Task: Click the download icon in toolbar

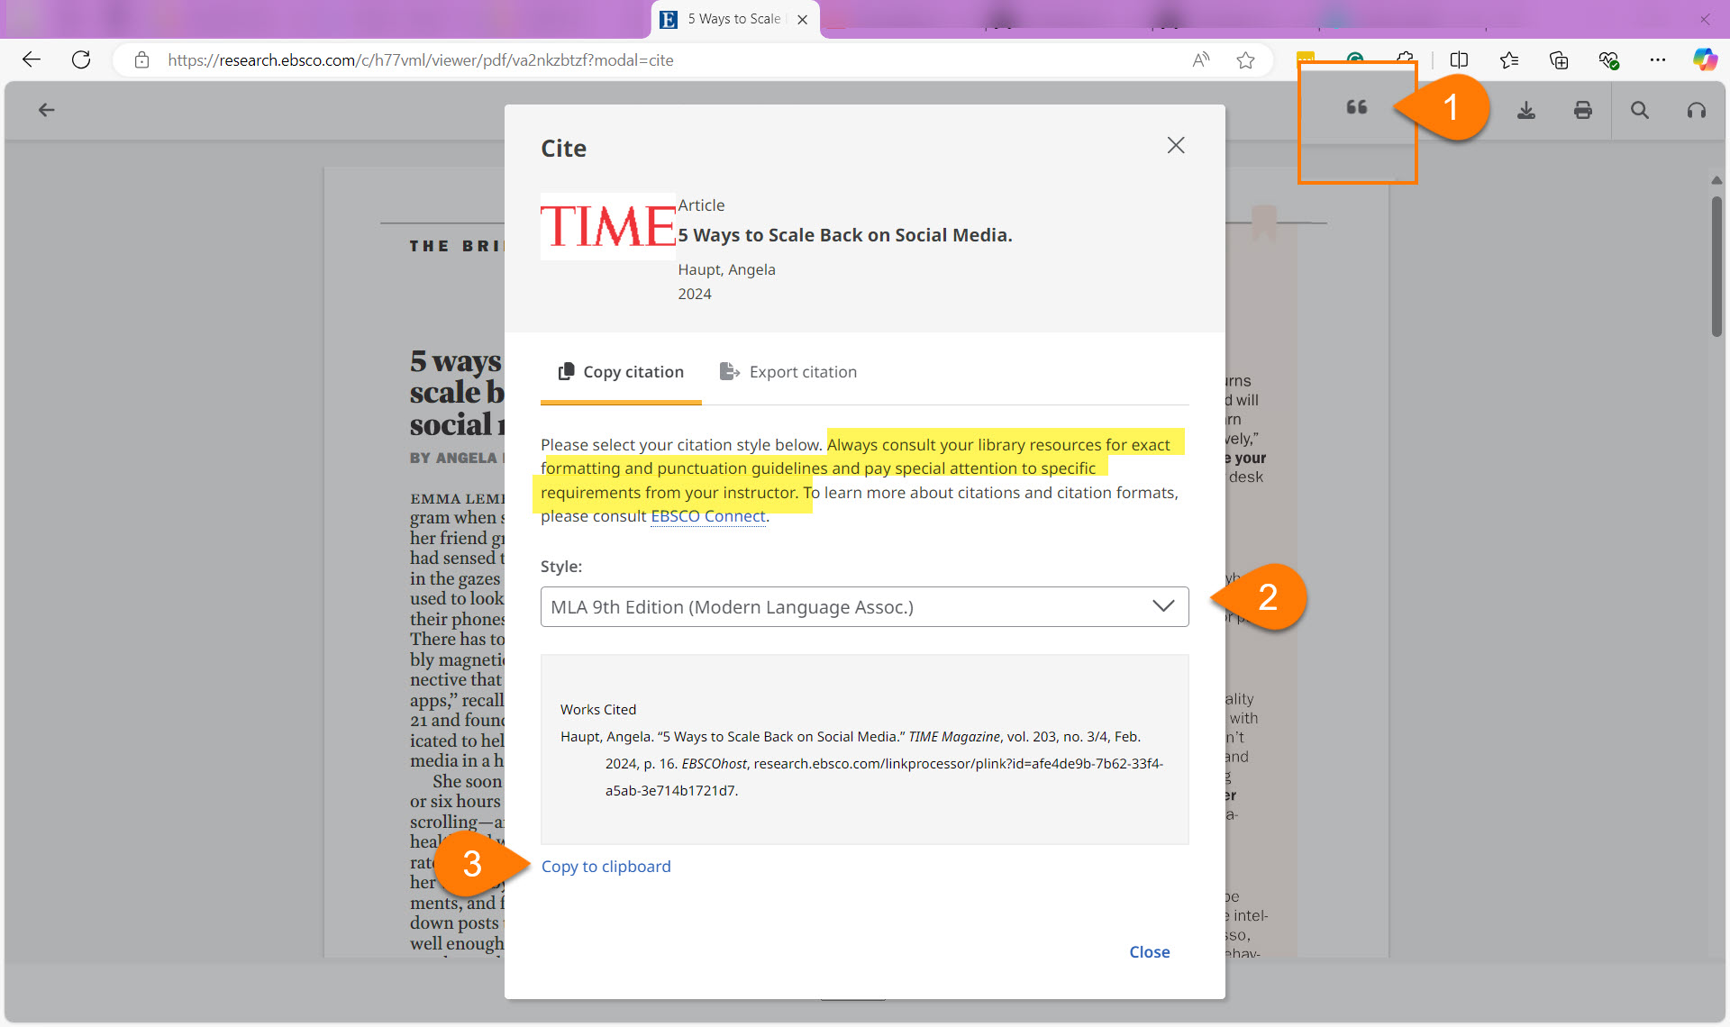Action: tap(1525, 109)
